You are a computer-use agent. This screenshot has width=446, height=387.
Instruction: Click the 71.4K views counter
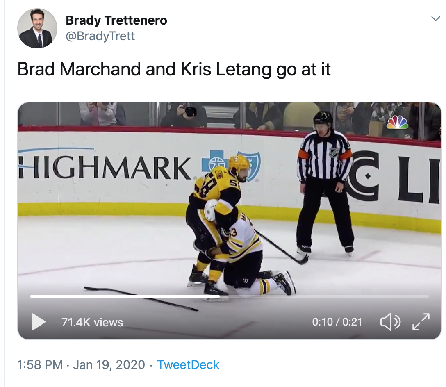pyautogui.click(x=92, y=322)
